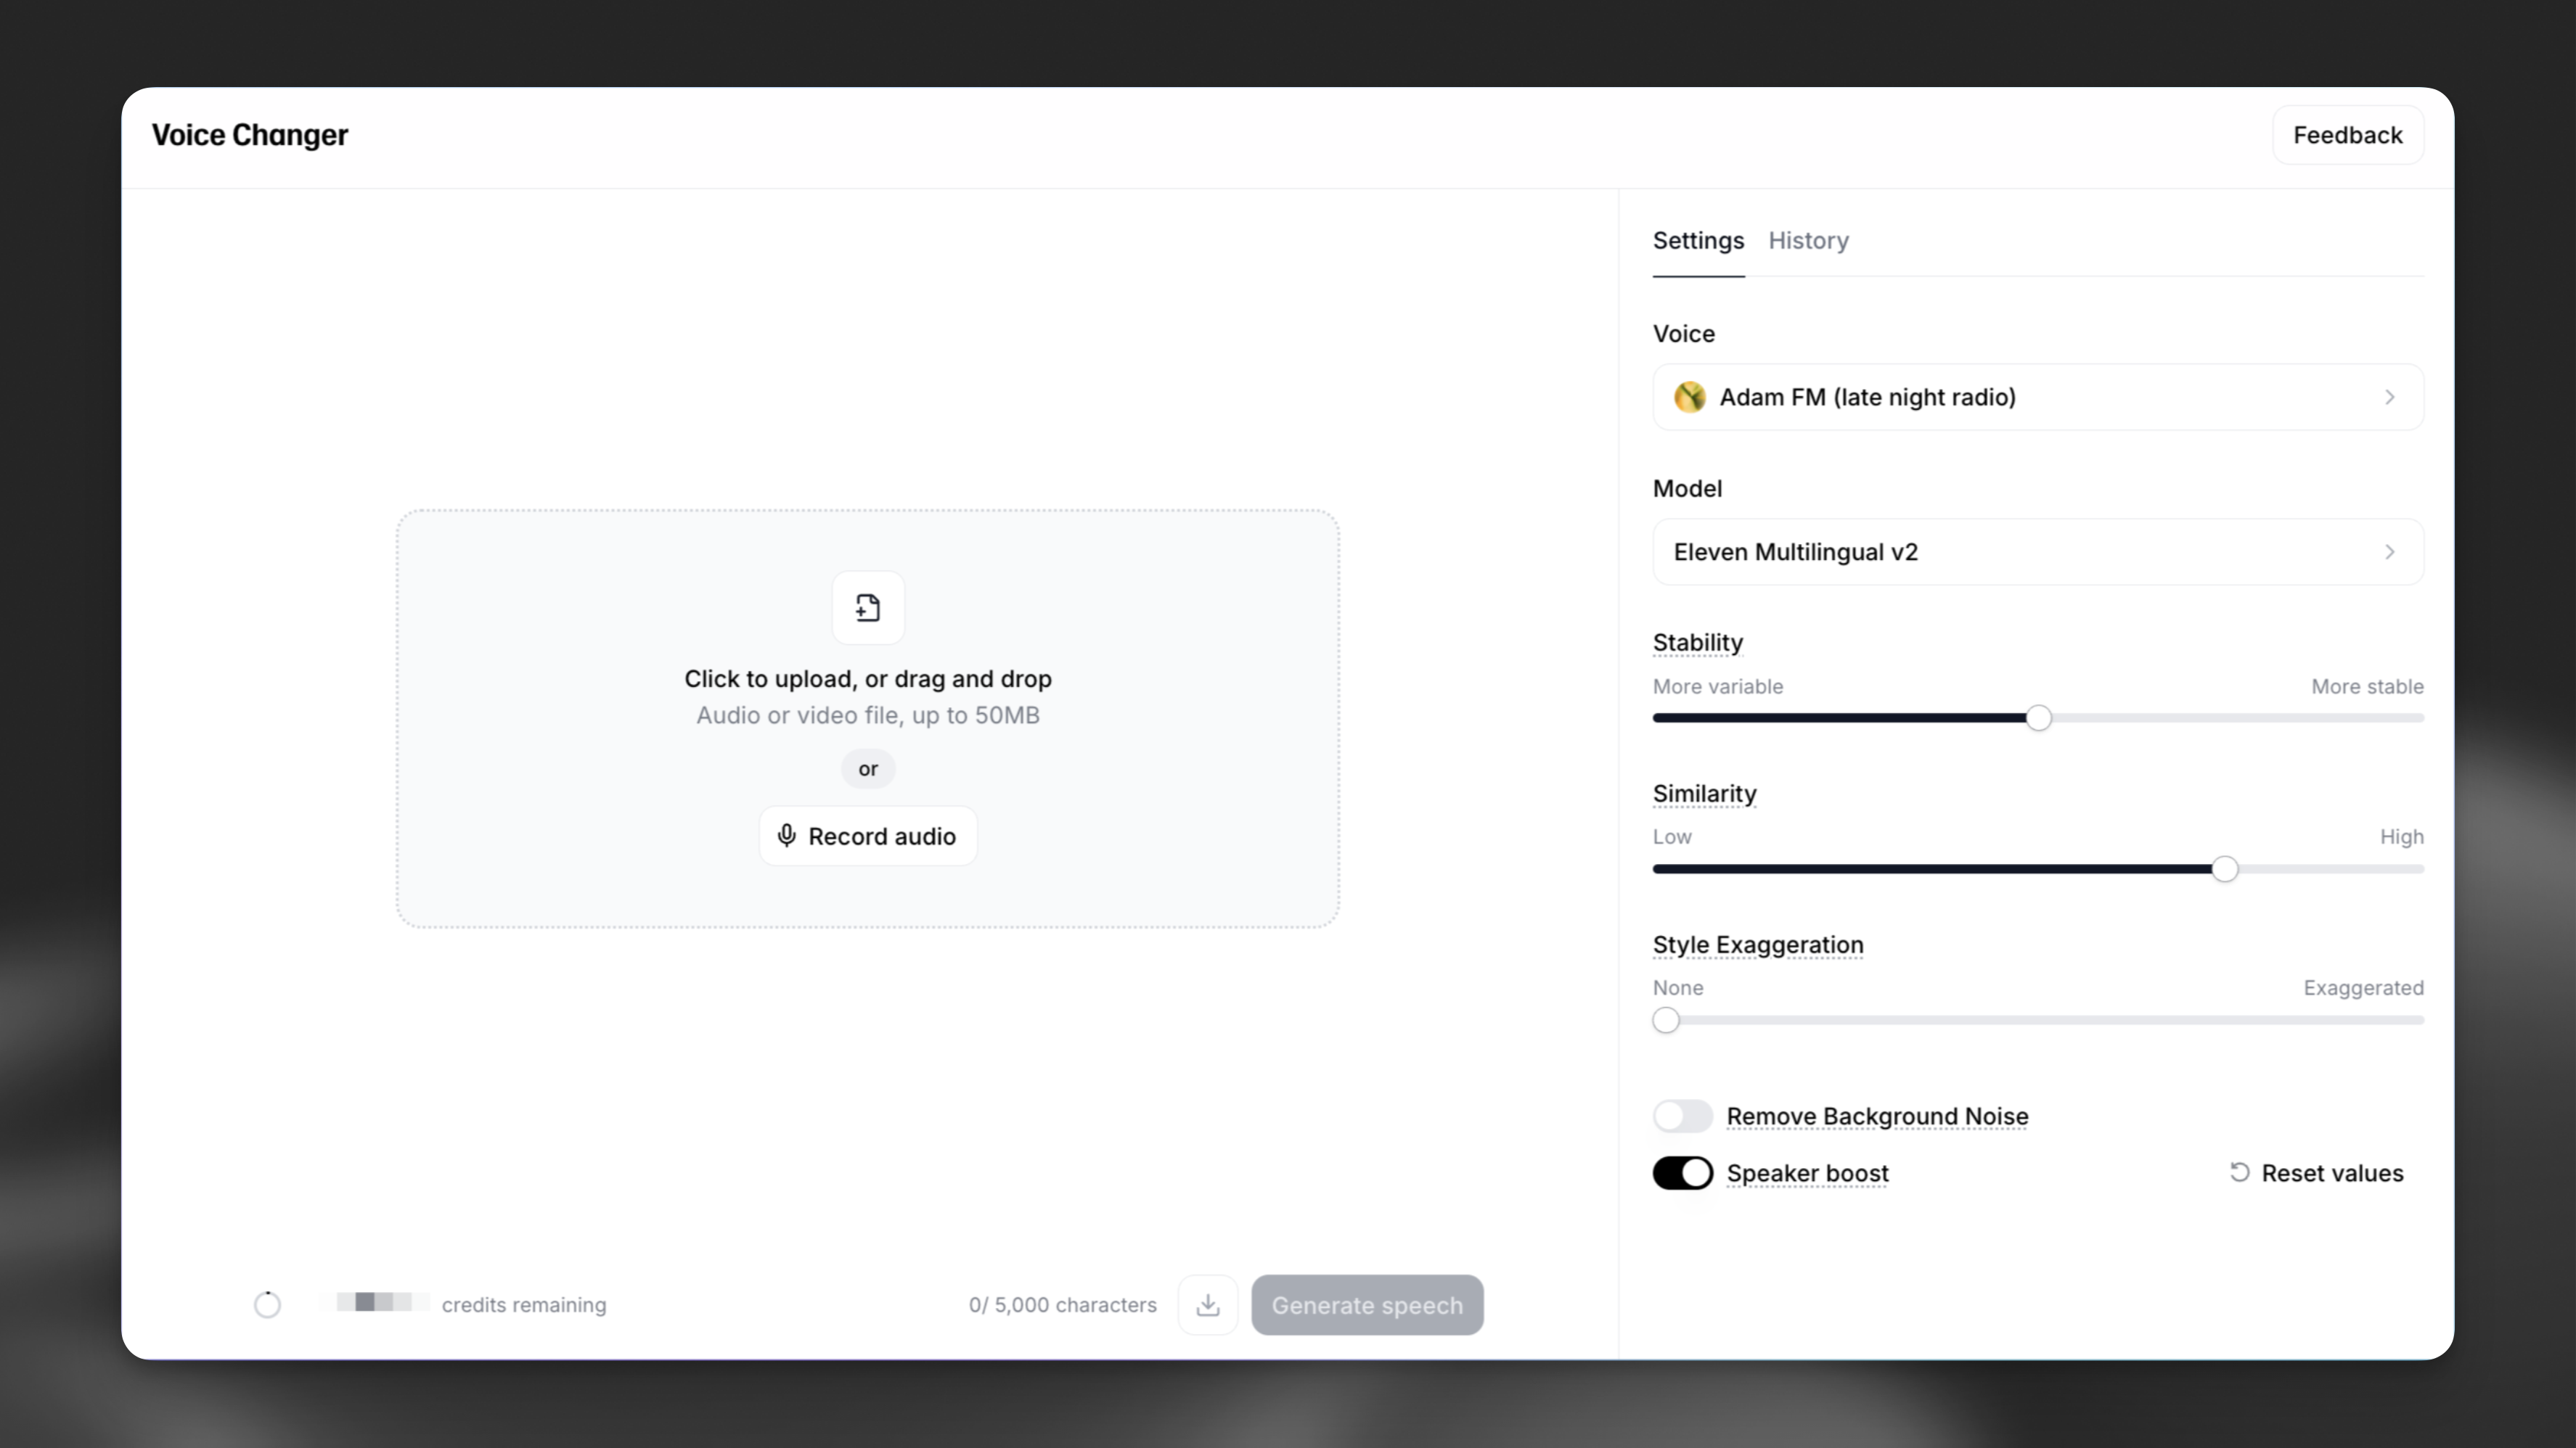
Task: Click the microphone icon on Record audio
Action: point(787,836)
